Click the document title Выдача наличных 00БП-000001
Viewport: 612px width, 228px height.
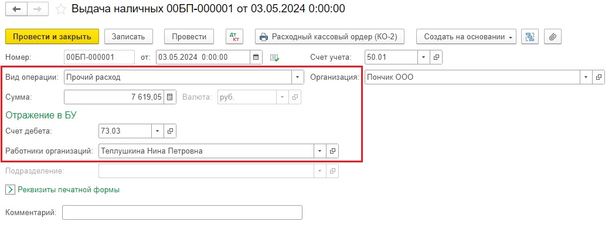(x=209, y=9)
